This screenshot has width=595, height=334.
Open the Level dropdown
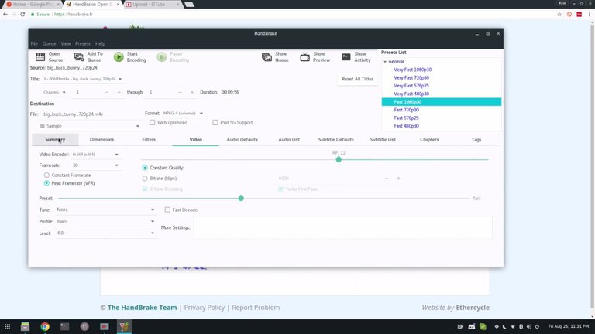coord(105,233)
